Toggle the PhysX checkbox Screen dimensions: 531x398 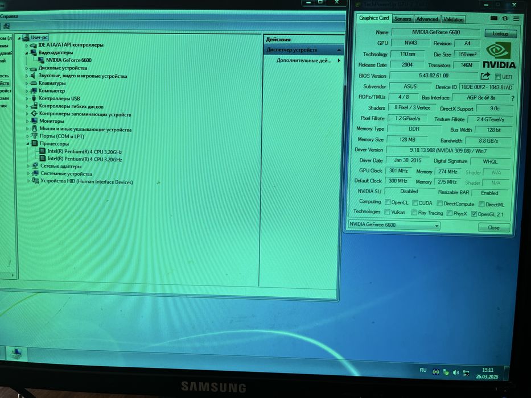click(450, 213)
